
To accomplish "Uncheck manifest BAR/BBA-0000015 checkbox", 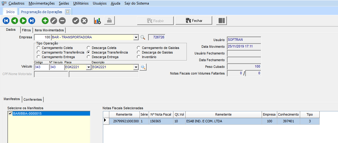I will (x=10, y=113).
